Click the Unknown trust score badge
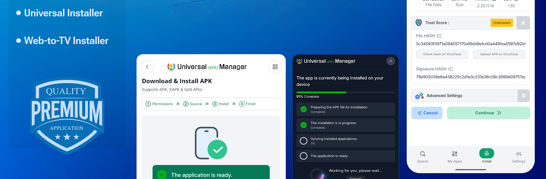 pos(501,23)
